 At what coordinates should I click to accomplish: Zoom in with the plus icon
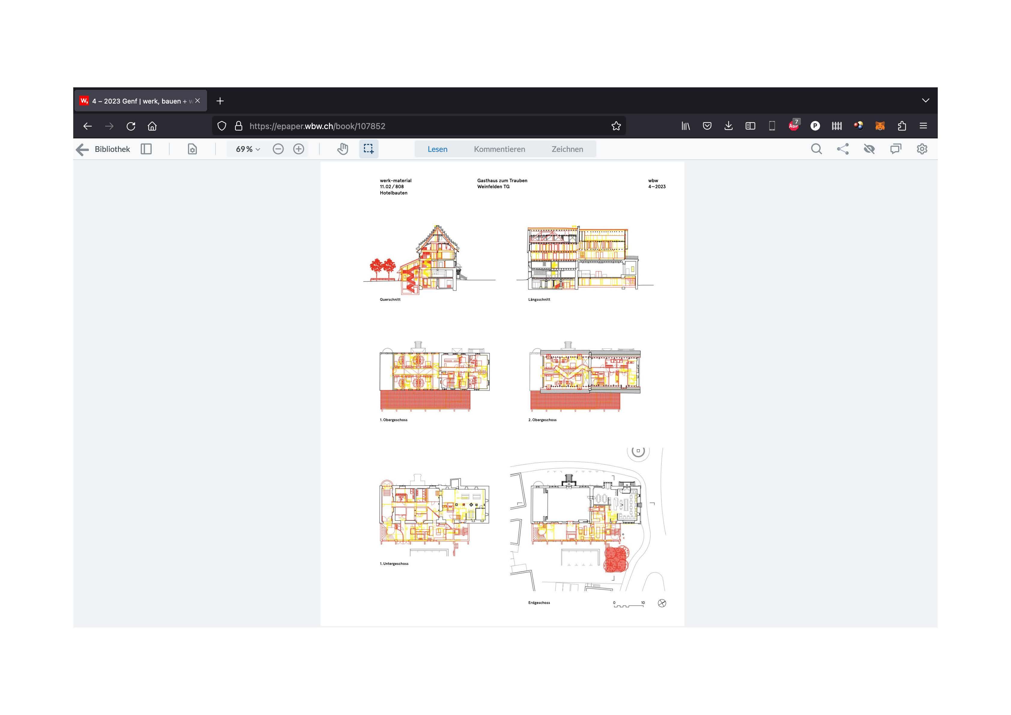299,149
